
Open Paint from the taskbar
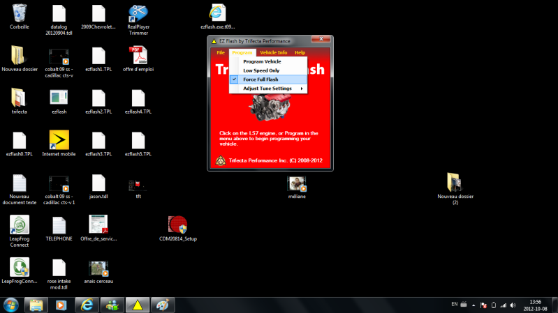tap(163, 305)
